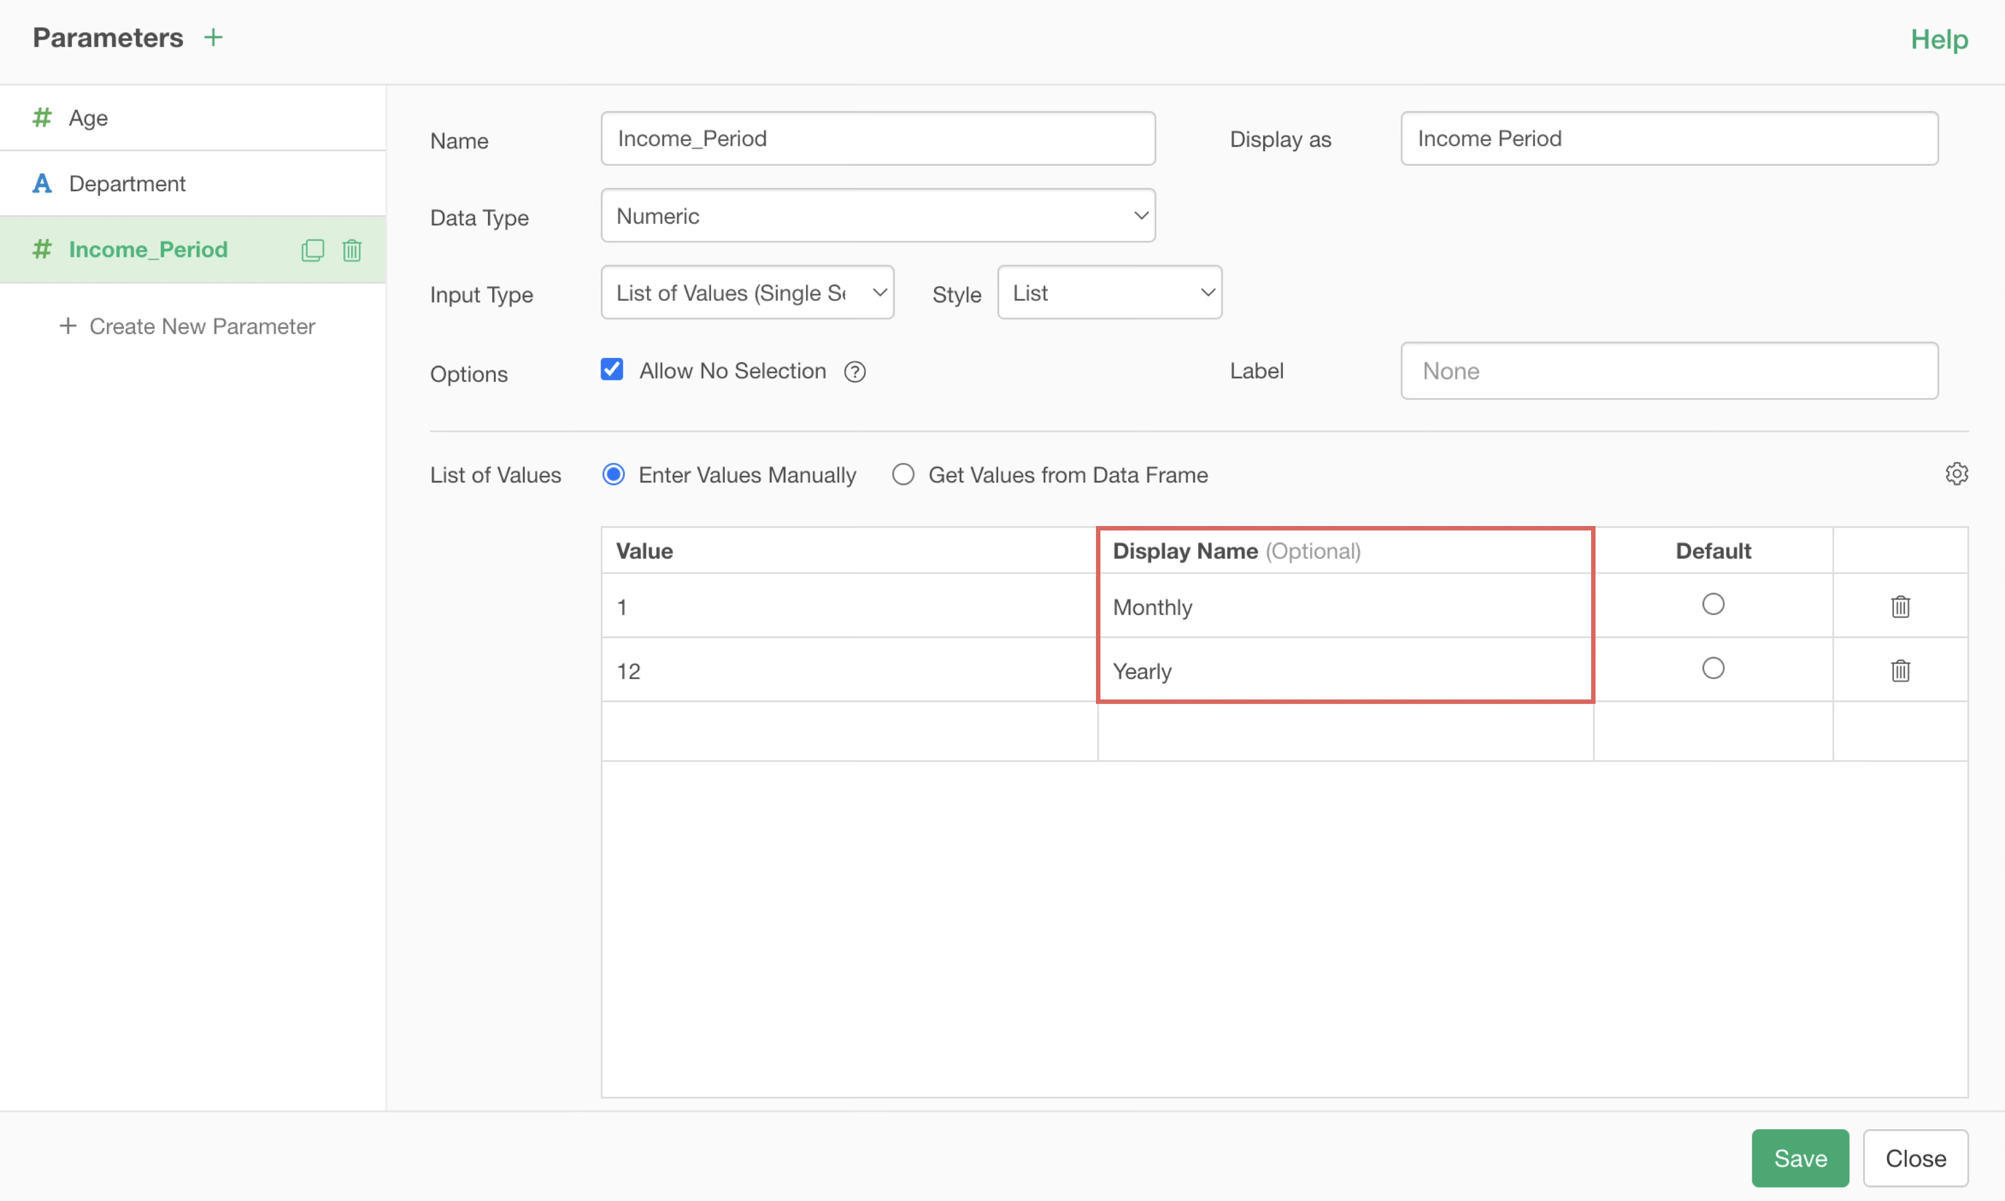Click the Label input field
Image resolution: width=2005 pixels, height=1201 pixels.
click(x=1669, y=371)
